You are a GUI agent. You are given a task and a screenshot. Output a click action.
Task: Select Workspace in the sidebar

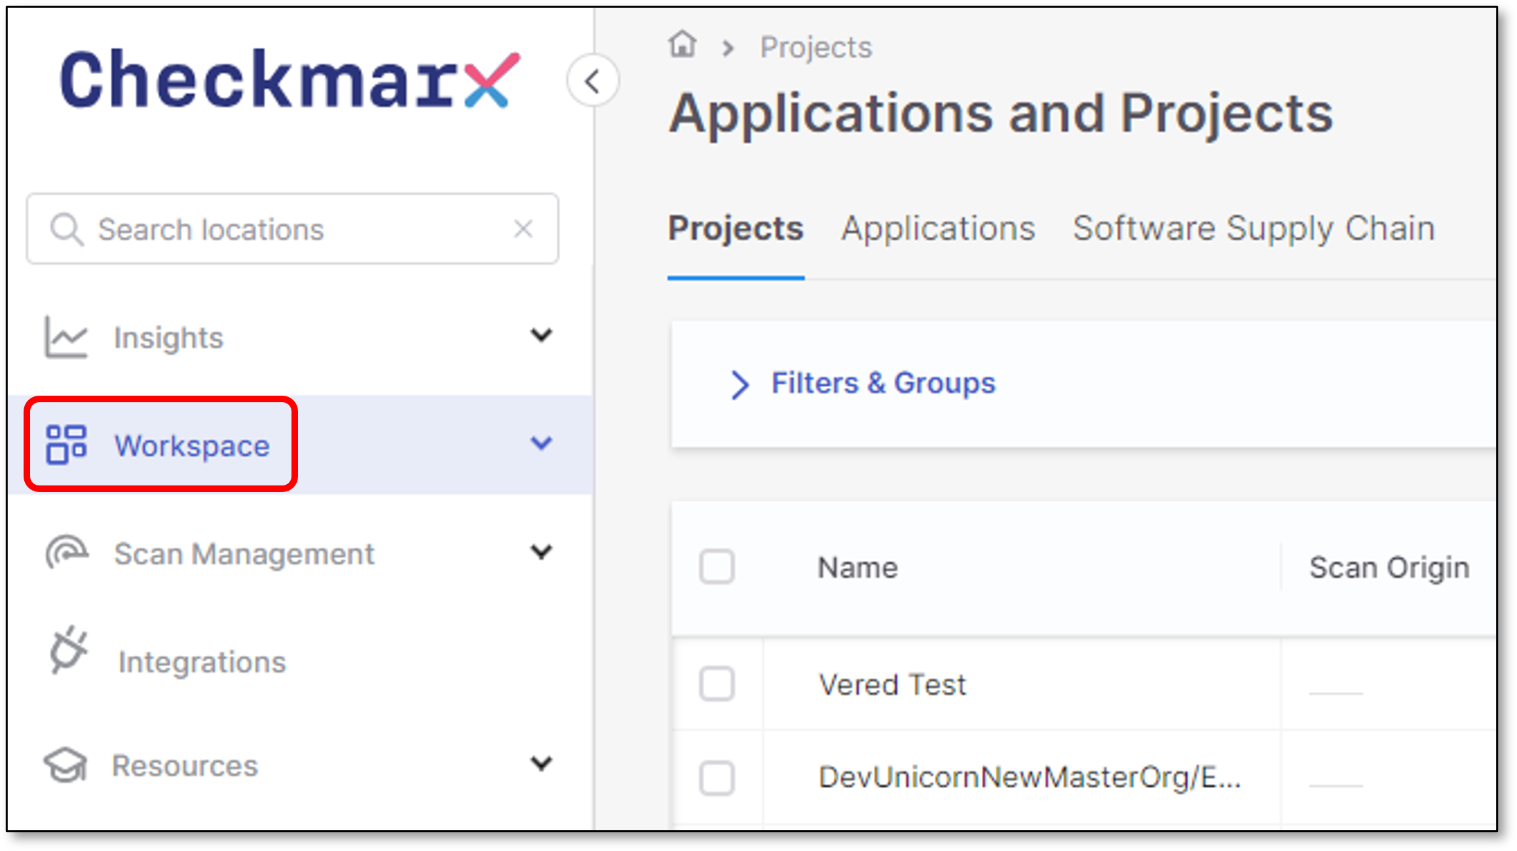301,445
